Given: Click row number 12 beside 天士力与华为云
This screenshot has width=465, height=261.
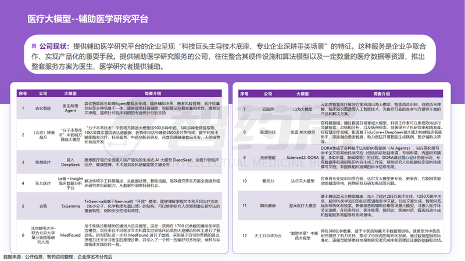Looking at the screenshot, I should 244,236.
